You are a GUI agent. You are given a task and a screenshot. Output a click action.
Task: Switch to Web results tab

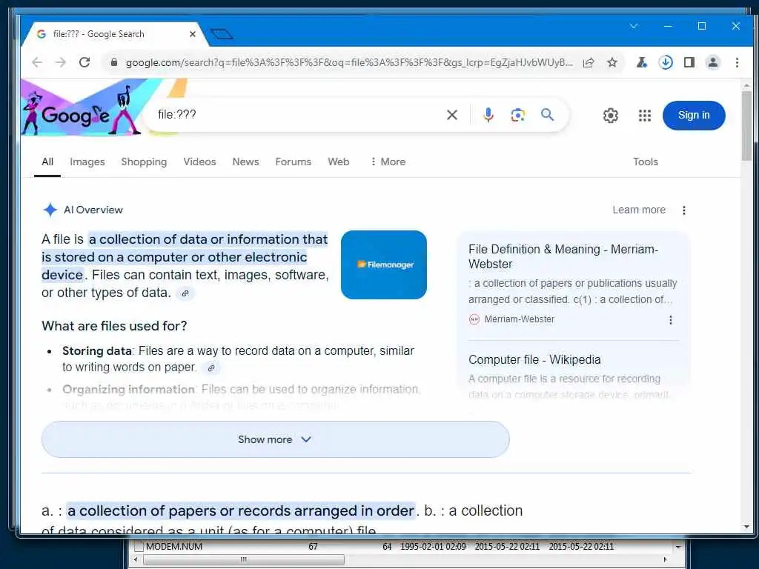[338, 162]
